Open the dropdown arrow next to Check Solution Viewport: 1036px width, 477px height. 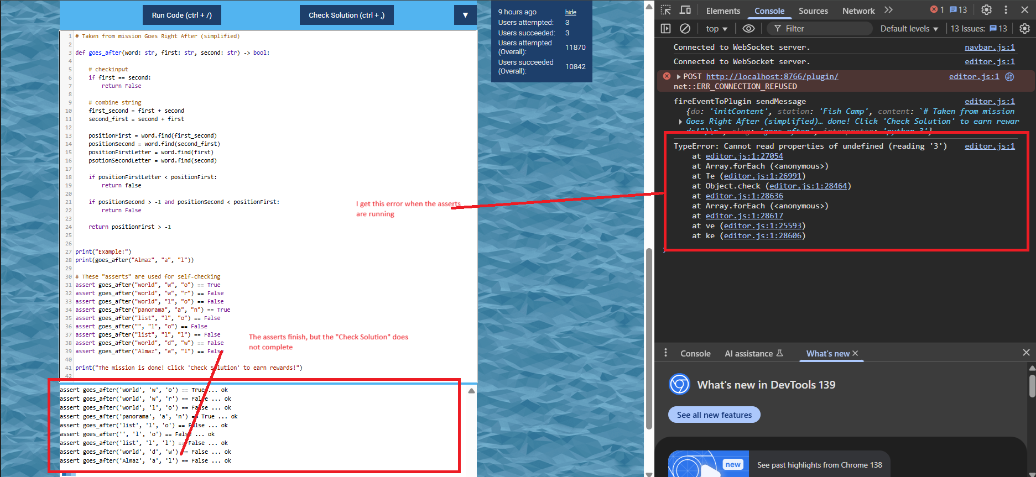(465, 15)
